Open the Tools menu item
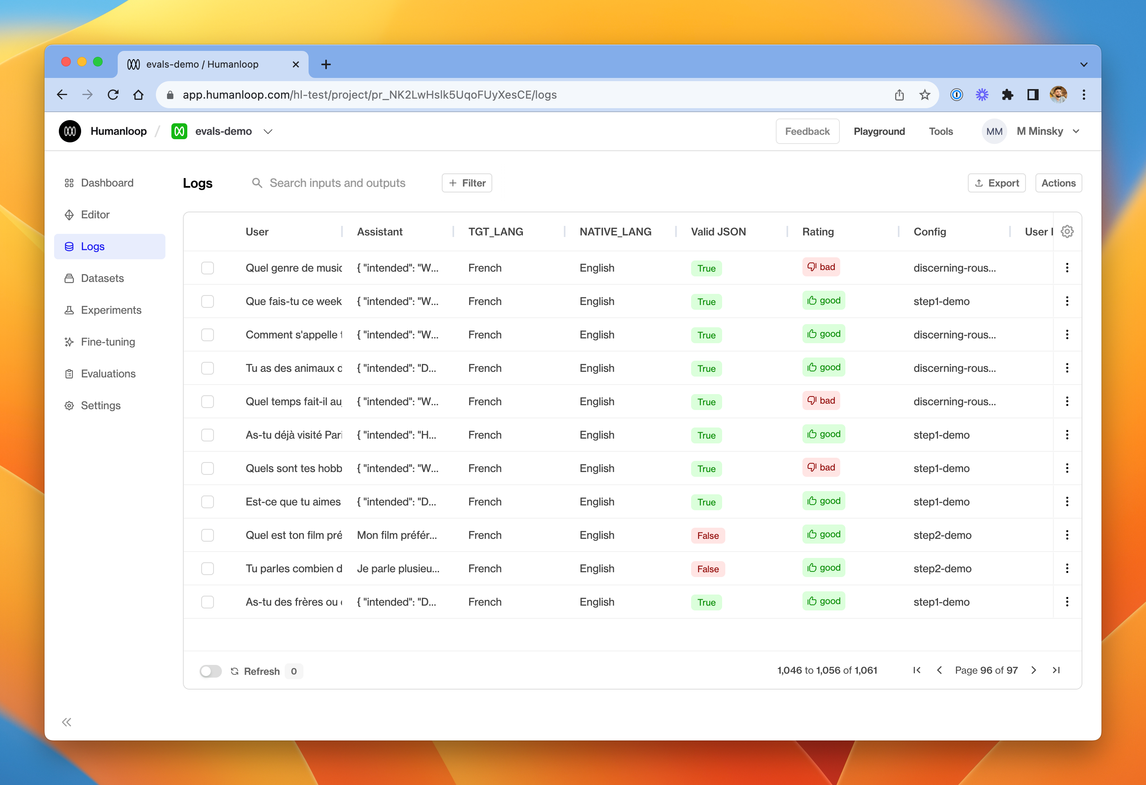 coord(940,131)
